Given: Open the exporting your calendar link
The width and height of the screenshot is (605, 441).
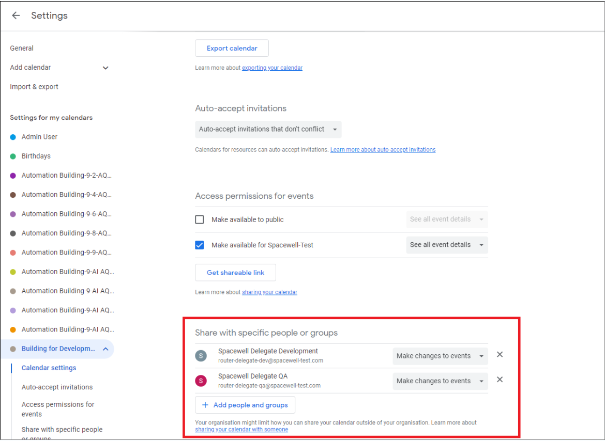Looking at the screenshot, I should [272, 68].
